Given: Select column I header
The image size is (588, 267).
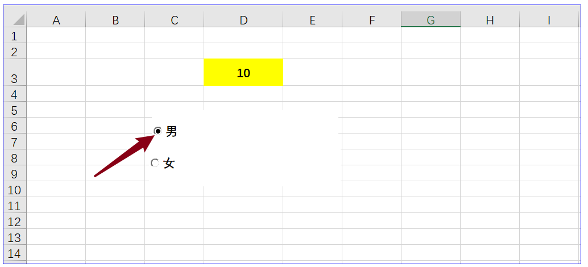Looking at the screenshot, I should [x=549, y=19].
